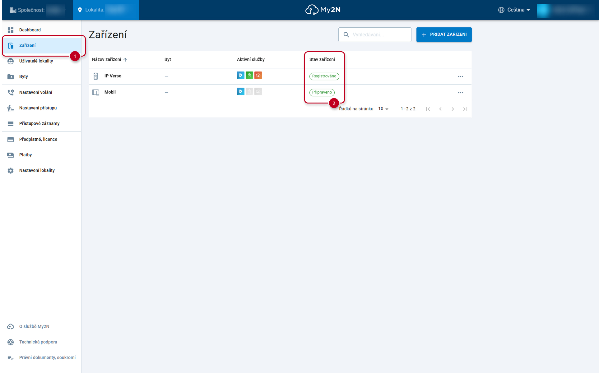Click the greyed-out lock icon in Mobil row
The width and height of the screenshot is (599, 373).
coord(249,91)
